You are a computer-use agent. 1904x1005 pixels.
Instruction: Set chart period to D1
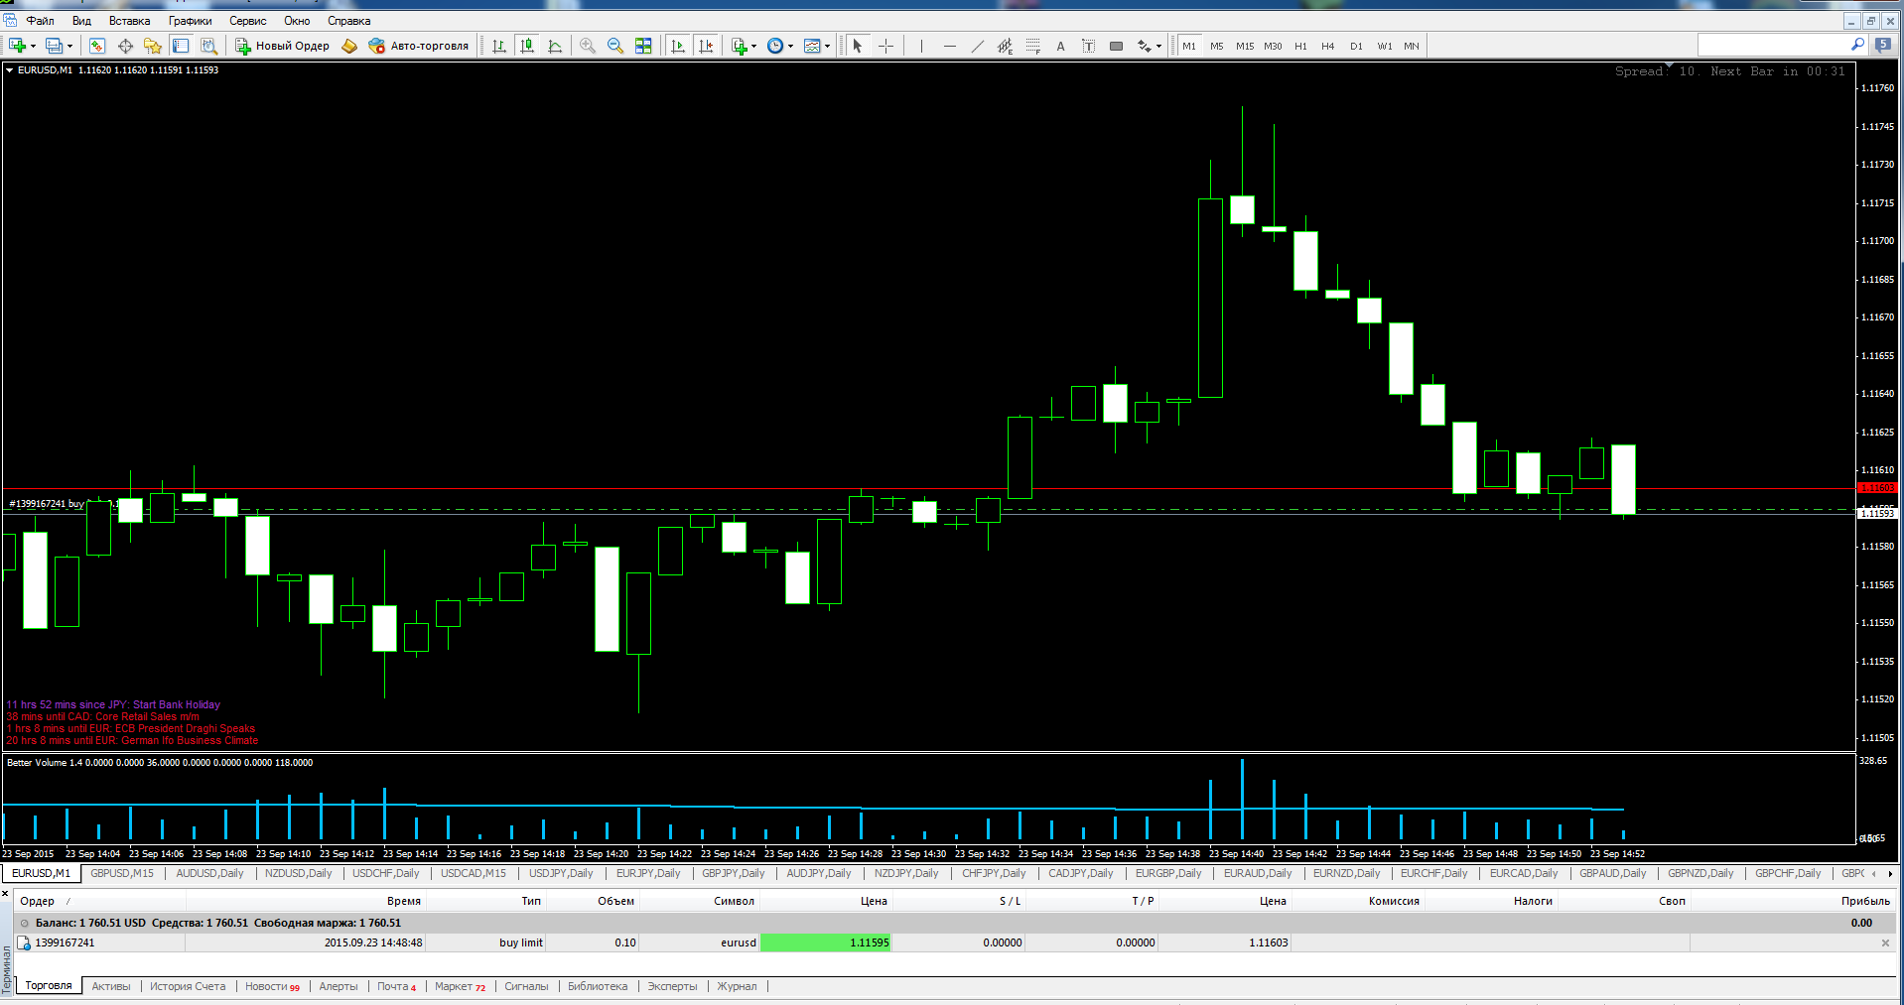1356,46
